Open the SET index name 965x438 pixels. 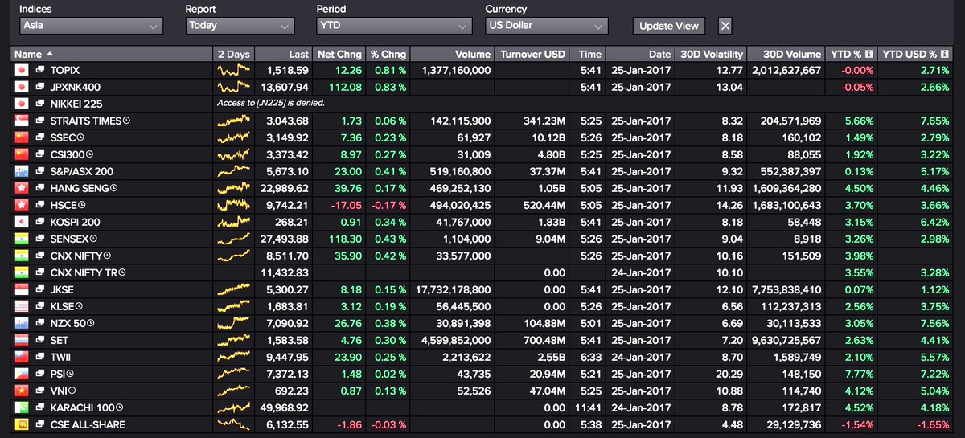[x=59, y=340]
